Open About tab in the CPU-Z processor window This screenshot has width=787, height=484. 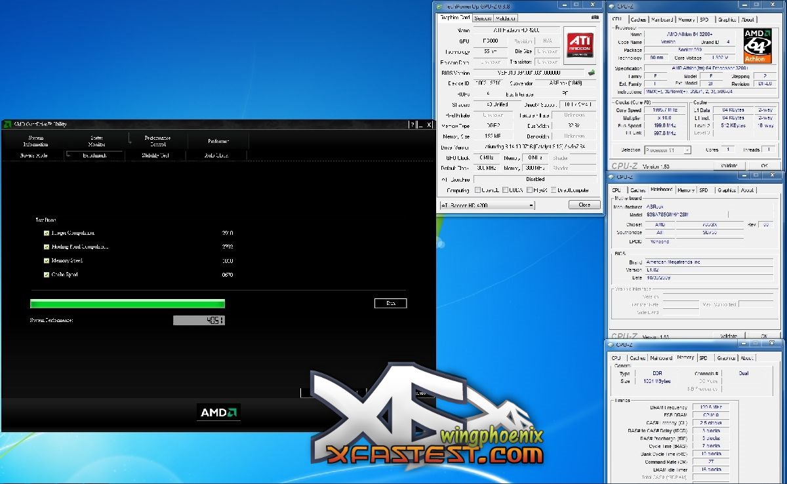(748, 20)
